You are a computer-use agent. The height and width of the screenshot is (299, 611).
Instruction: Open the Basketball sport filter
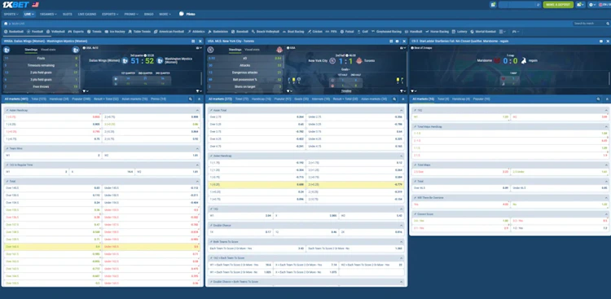point(14,32)
